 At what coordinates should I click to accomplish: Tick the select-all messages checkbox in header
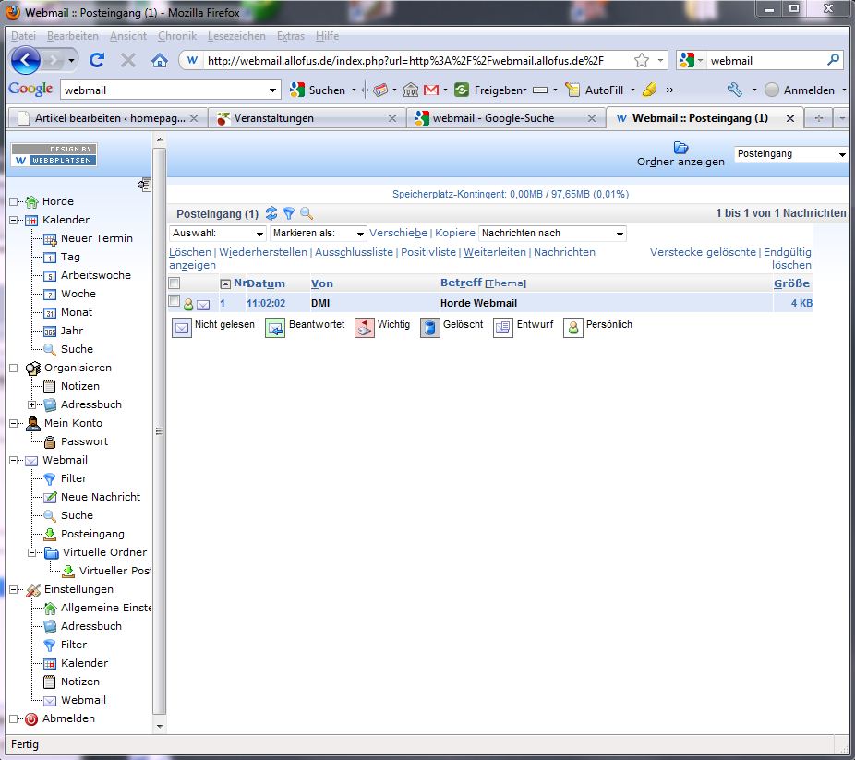point(175,283)
